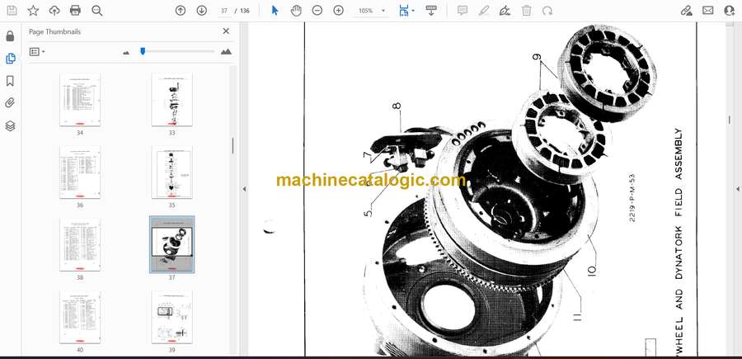Select the page 34 thumbnail
Screen dimensions: 742x359
coord(80,100)
